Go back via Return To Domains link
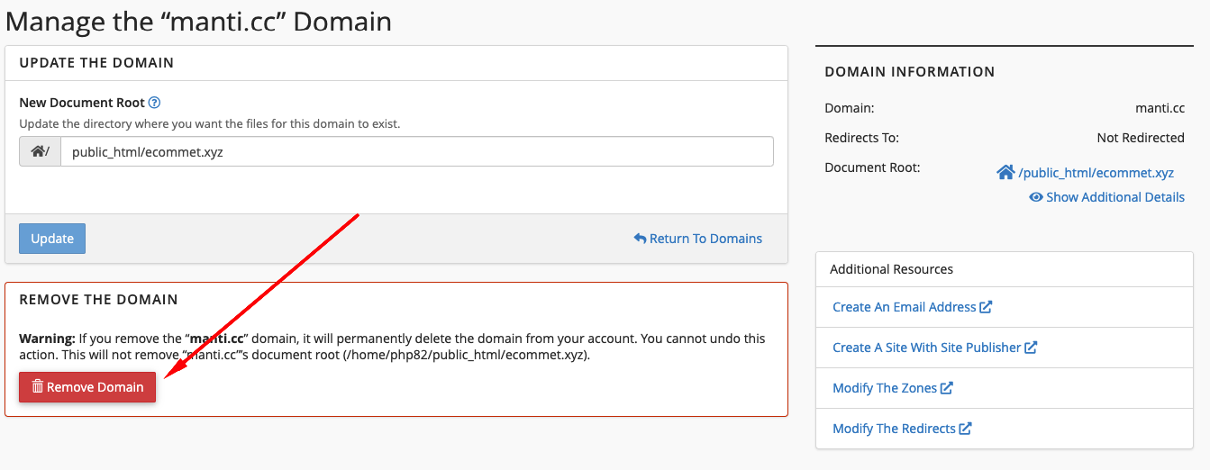Viewport: 1210px width, 470px height. pyautogui.click(x=705, y=239)
